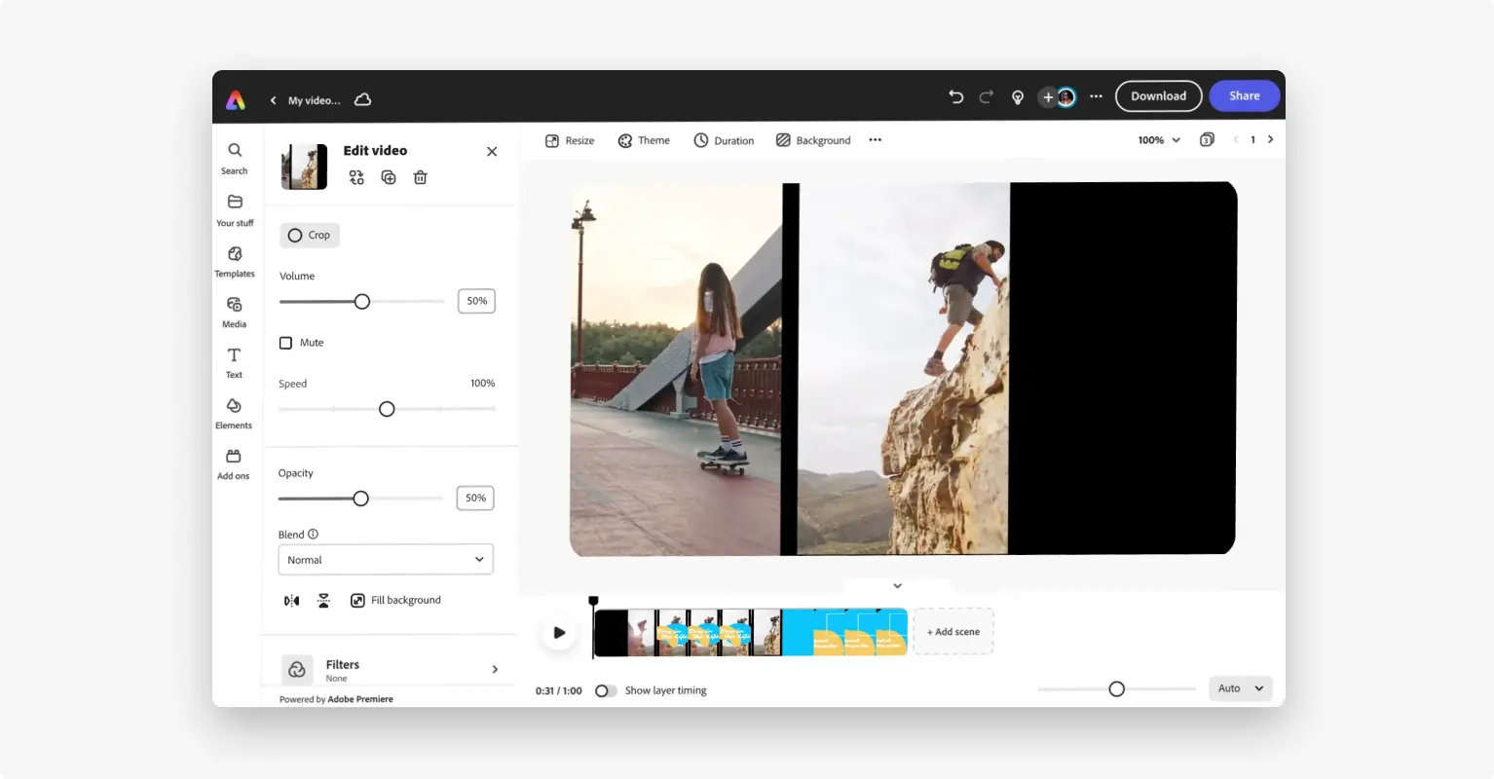The height and width of the screenshot is (779, 1494).
Task: Delete the video with trash icon
Action: tap(420, 177)
